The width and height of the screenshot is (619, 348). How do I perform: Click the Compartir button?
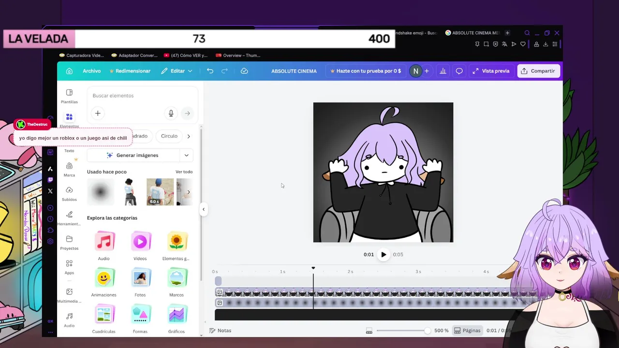coord(538,71)
